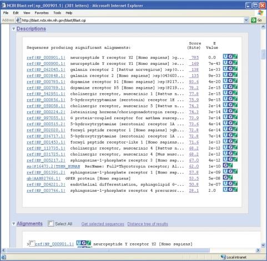
Task: Click U icon for galanin receptor 2 Rattus norvegicus
Action: (x=225, y=69)
